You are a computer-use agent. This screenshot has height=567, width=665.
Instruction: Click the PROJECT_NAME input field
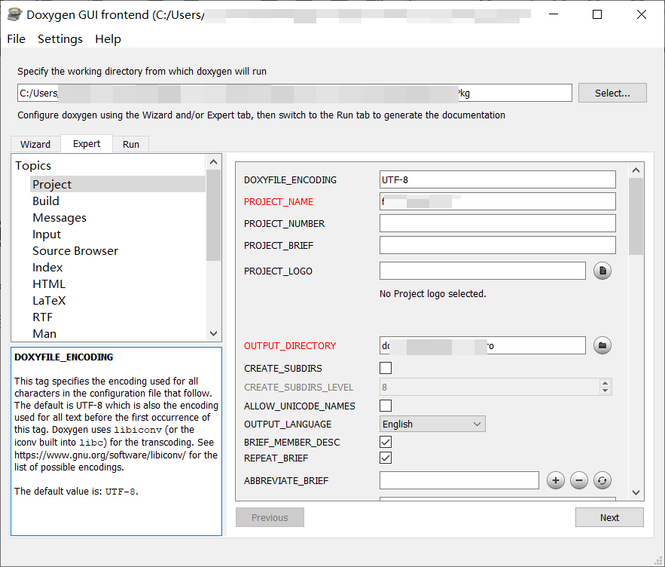pos(498,201)
